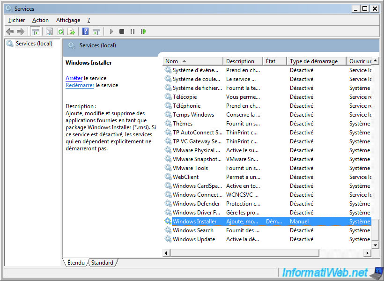384x281 pixels.
Task: Open the Action menu
Action: [x=40, y=20]
